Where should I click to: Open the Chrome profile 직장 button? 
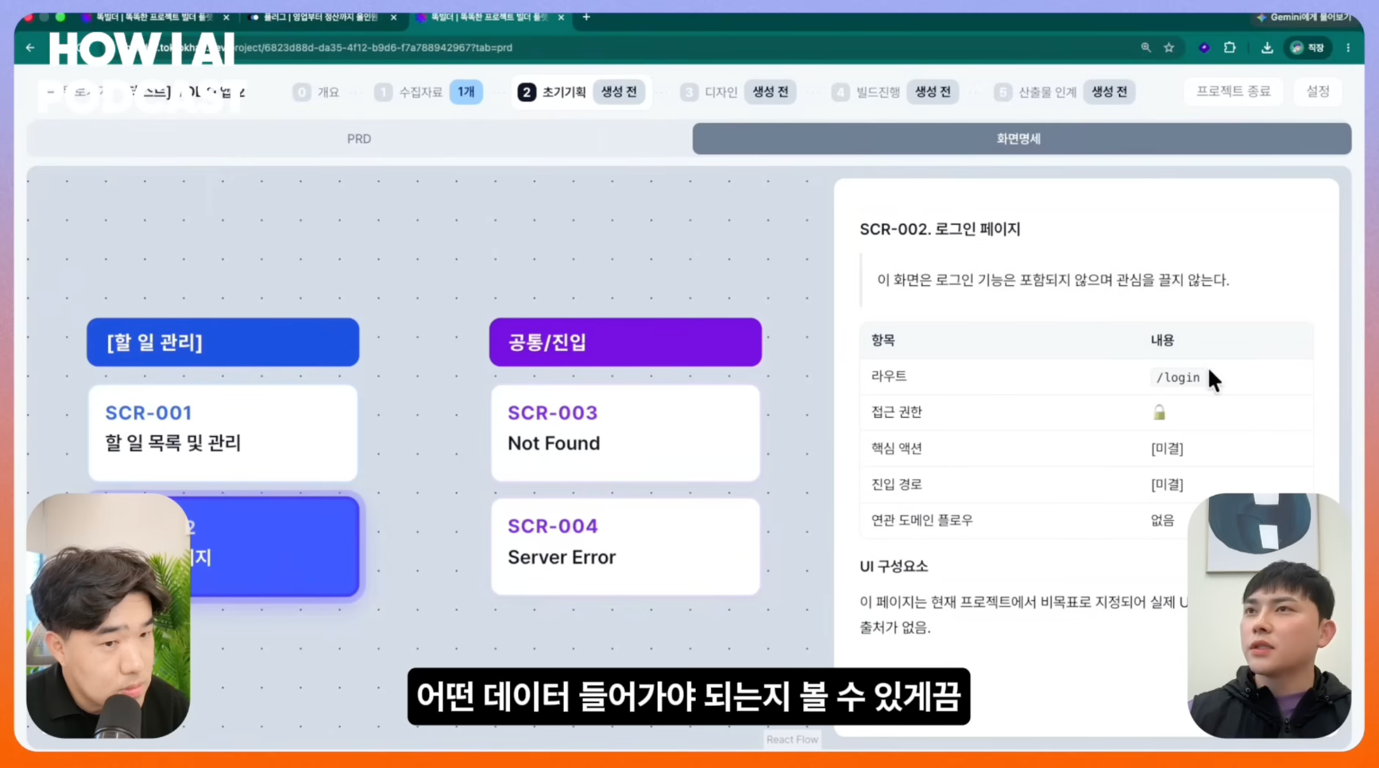[x=1308, y=48]
